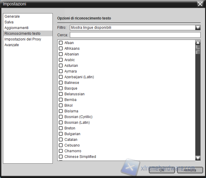The height and width of the screenshot is (178, 206).
Task: Close the Impostazioni dialog window
Action: 200,4
